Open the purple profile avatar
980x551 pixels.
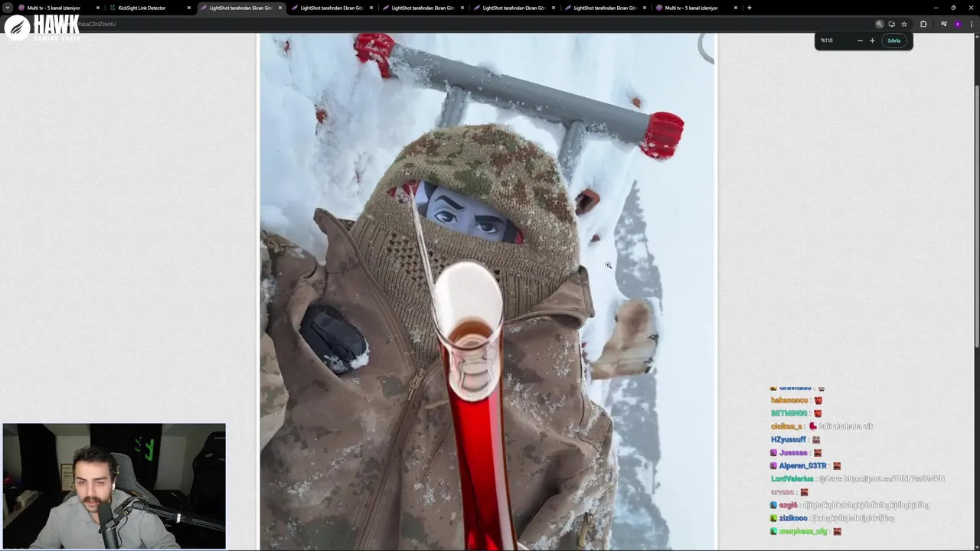957,24
